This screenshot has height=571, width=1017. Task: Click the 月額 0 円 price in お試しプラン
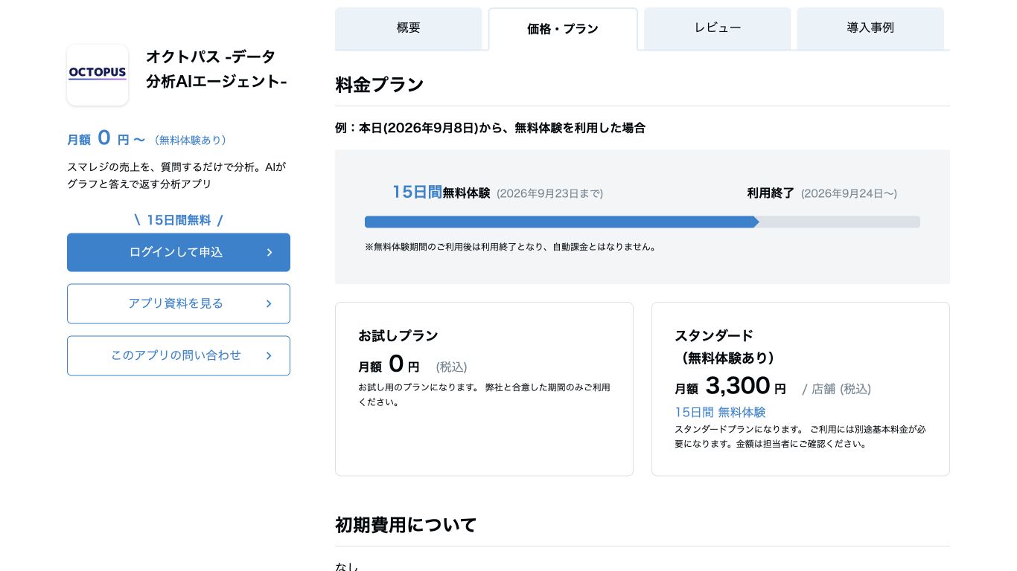pos(389,364)
